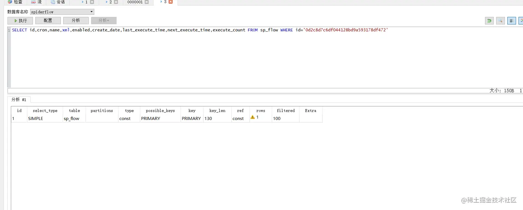Switch to the 0000001 tab
Image resolution: width=523 pixels, height=210 pixels.
[135, 2]
